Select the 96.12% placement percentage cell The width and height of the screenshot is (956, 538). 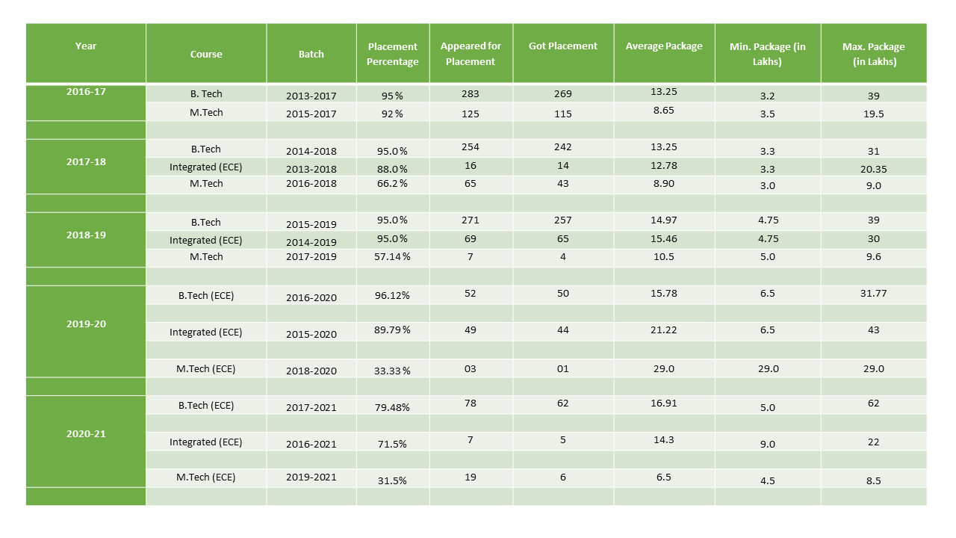tap(393, 295)
